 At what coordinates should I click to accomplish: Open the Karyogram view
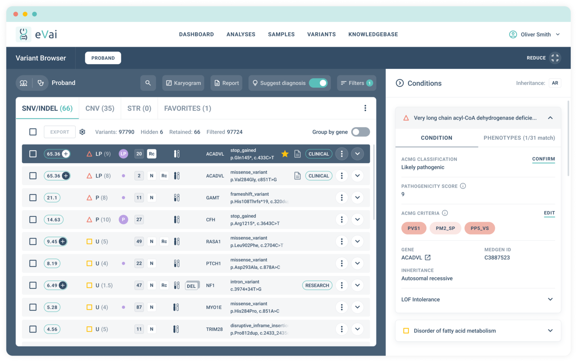(x=183, y=83)
